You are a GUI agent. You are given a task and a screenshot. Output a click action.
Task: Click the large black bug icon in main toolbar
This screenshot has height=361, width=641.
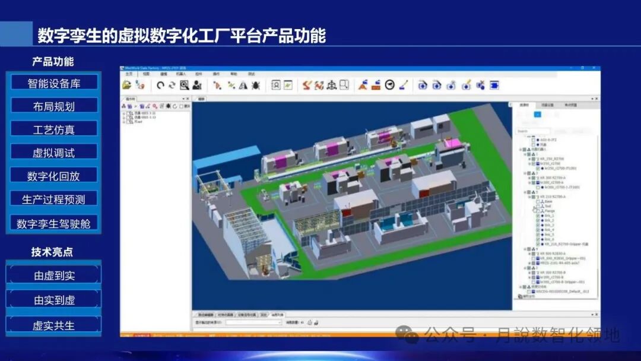(x=255, y=85)
